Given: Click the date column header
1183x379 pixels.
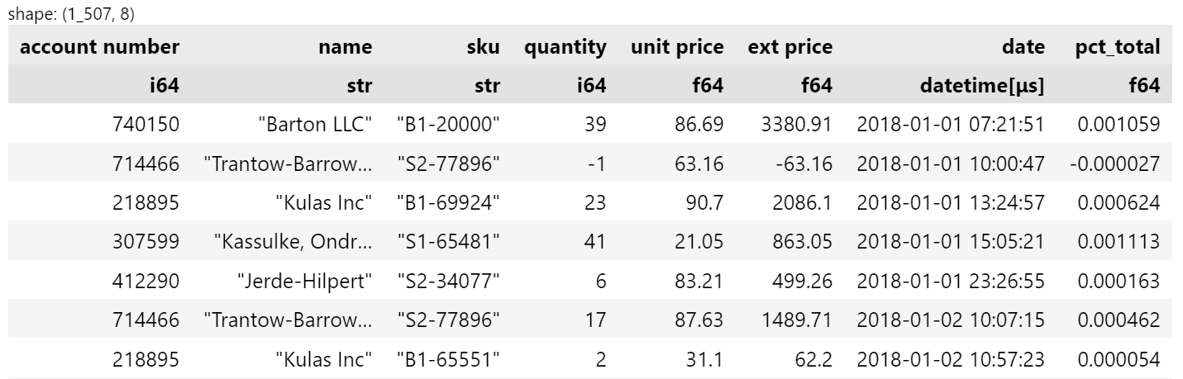Looking at the screenshot, I should (x=1023, y=47).
